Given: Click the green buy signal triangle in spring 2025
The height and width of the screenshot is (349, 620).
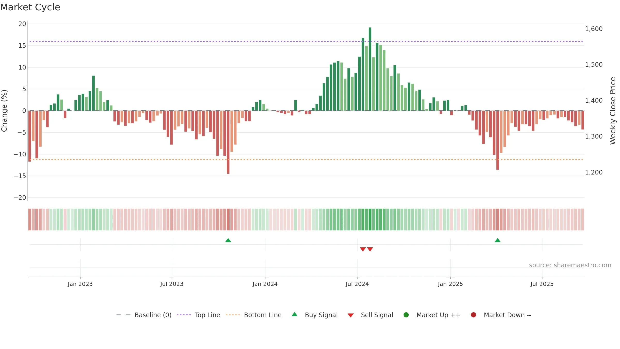Looking at the screenshot, I should pyautogui.click(x=498, y=240).
